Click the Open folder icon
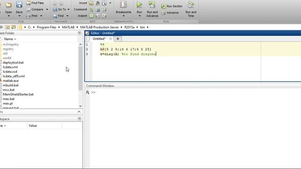Image resolution: width=301 pixels, height=169 pixels. pyautogui.click(x=8, y=5)
